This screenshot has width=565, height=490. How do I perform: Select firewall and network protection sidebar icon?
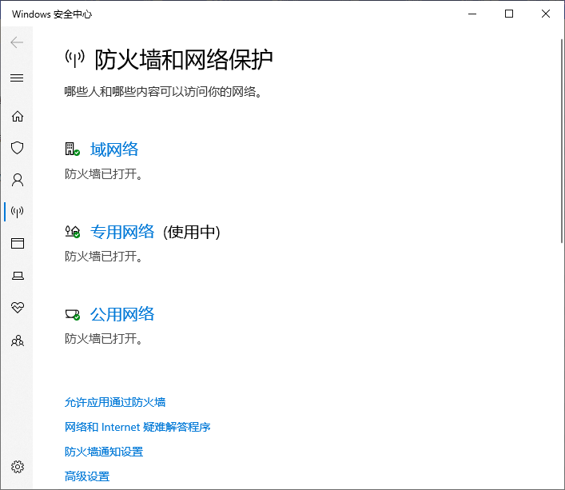click(x=18, y=212)
